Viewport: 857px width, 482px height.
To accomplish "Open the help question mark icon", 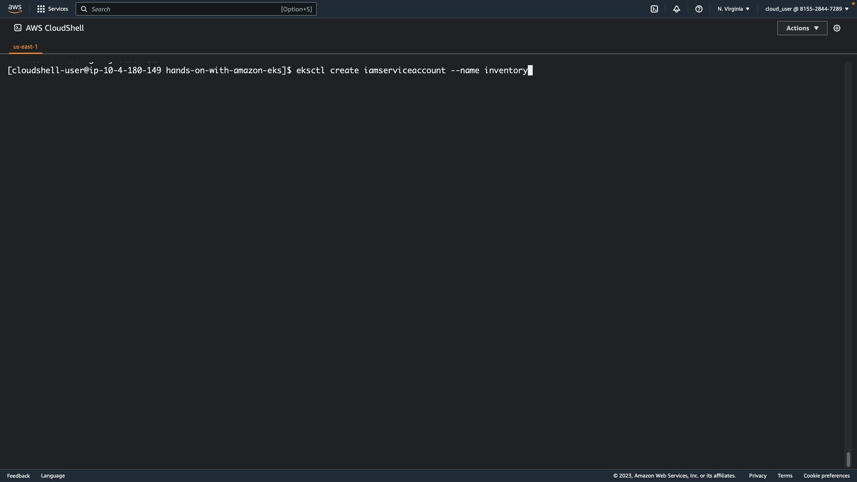I will pyautogui.click(x=699, y=9).
